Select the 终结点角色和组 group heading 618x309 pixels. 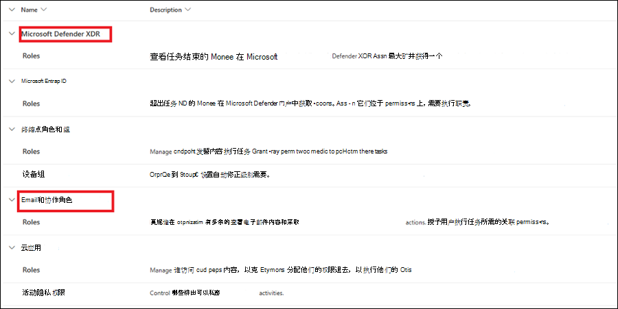pos(45,129)
